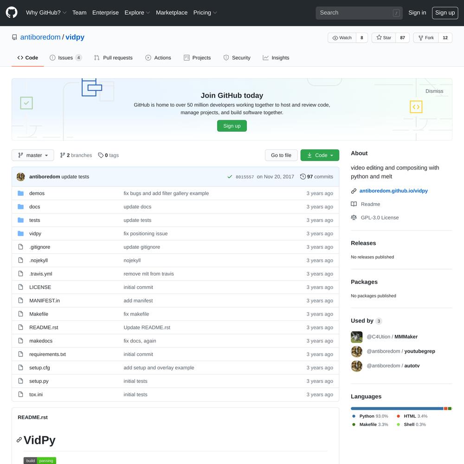The width and height of the screenshot is (464, 464).
Task: Click the HTML language color dot
Action: [x=398, y=416]
